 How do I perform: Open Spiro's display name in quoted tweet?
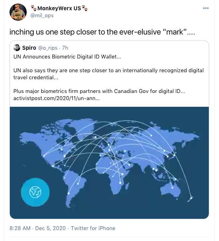click(x=30, y=48)
